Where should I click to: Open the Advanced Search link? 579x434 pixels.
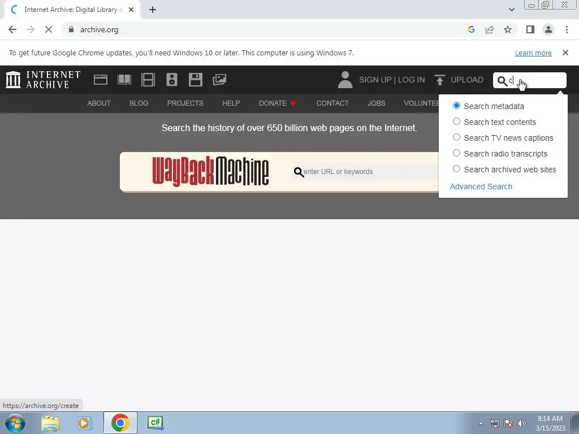481,186
